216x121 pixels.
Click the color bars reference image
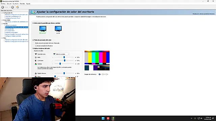point(97,61)
